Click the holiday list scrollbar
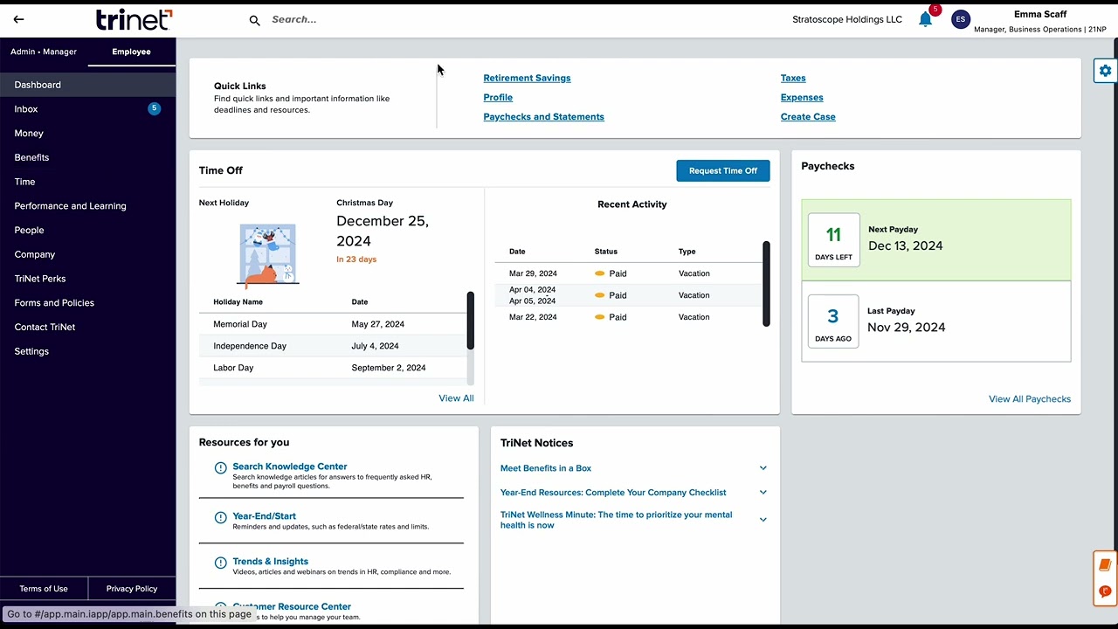The image size is (1118, 629). point(470,321)
